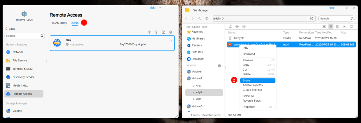Open Media Index settings

tap(24, 85)
